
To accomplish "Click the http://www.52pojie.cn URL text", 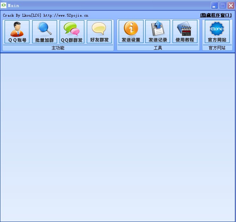I will (66, 16).
